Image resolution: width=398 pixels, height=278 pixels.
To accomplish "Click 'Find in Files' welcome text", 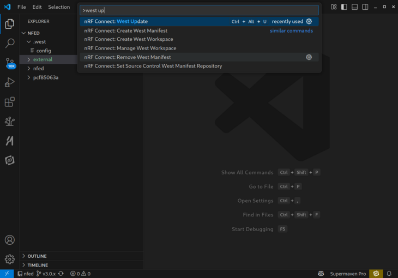I will pyautogui.click(x=258, y=215).
